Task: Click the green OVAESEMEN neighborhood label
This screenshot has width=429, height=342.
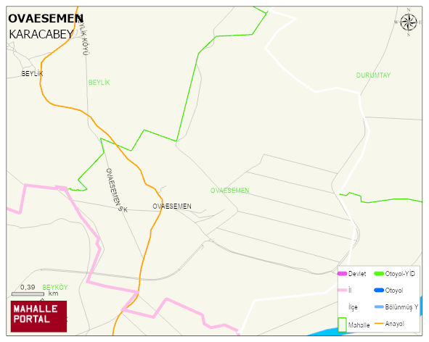Action: click(x=229, y=191)
